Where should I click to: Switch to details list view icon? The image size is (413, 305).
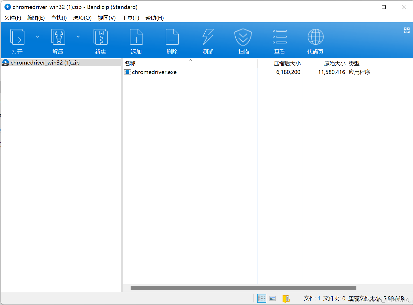point(262,298)
